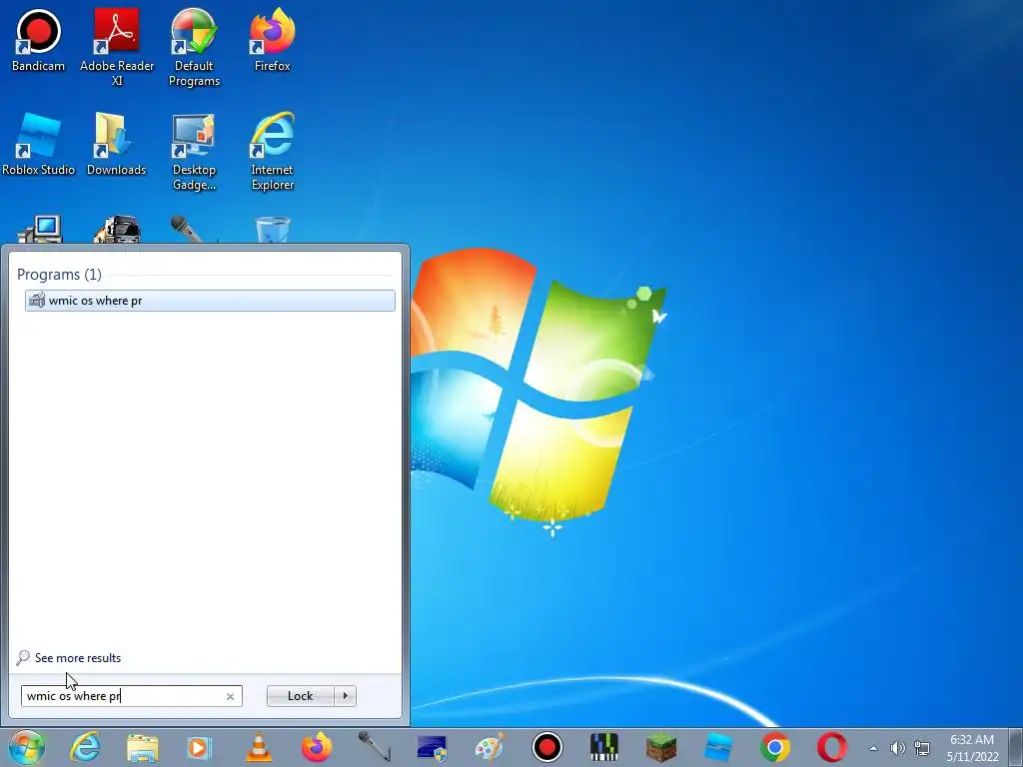Open Adobe Reader XI desktop shortcut
The image size is (1023, 767).
pyautogui.click(x=117, y=47)
